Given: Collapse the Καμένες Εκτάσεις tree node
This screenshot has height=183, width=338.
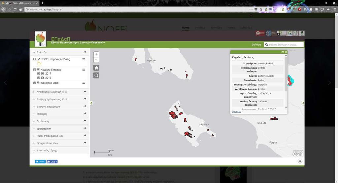Looking at the screenshot, I should coord(34,70).
